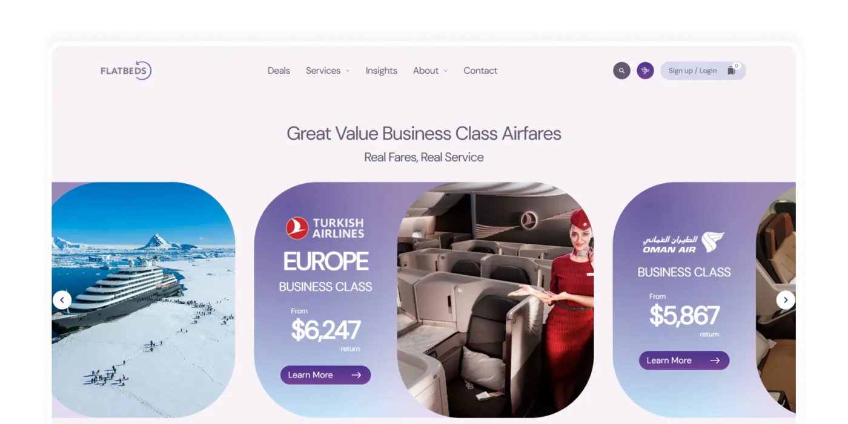The width and height of the screenshot is (848, 424).
Task: Open the search icon button
Action: click(621, 71)
